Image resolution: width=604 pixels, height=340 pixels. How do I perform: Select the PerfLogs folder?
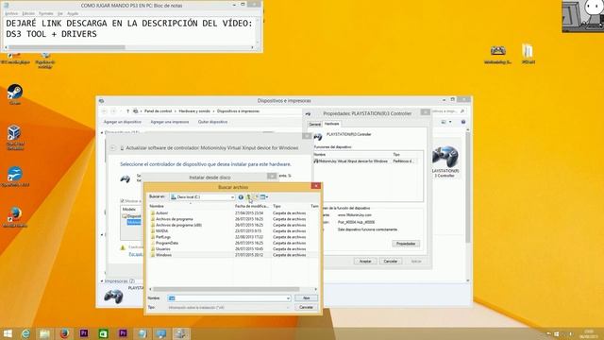point(163,237)
